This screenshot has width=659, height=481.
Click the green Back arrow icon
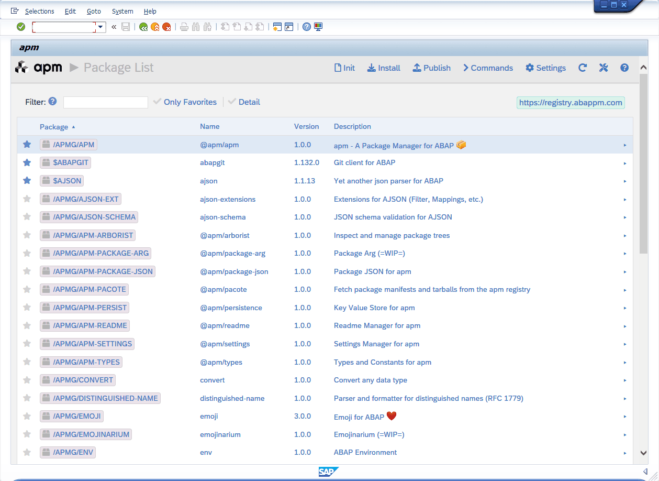(143, 27)
